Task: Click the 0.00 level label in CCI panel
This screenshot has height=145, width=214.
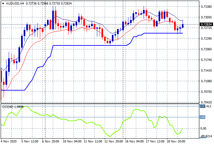Action: pos(203,129)
